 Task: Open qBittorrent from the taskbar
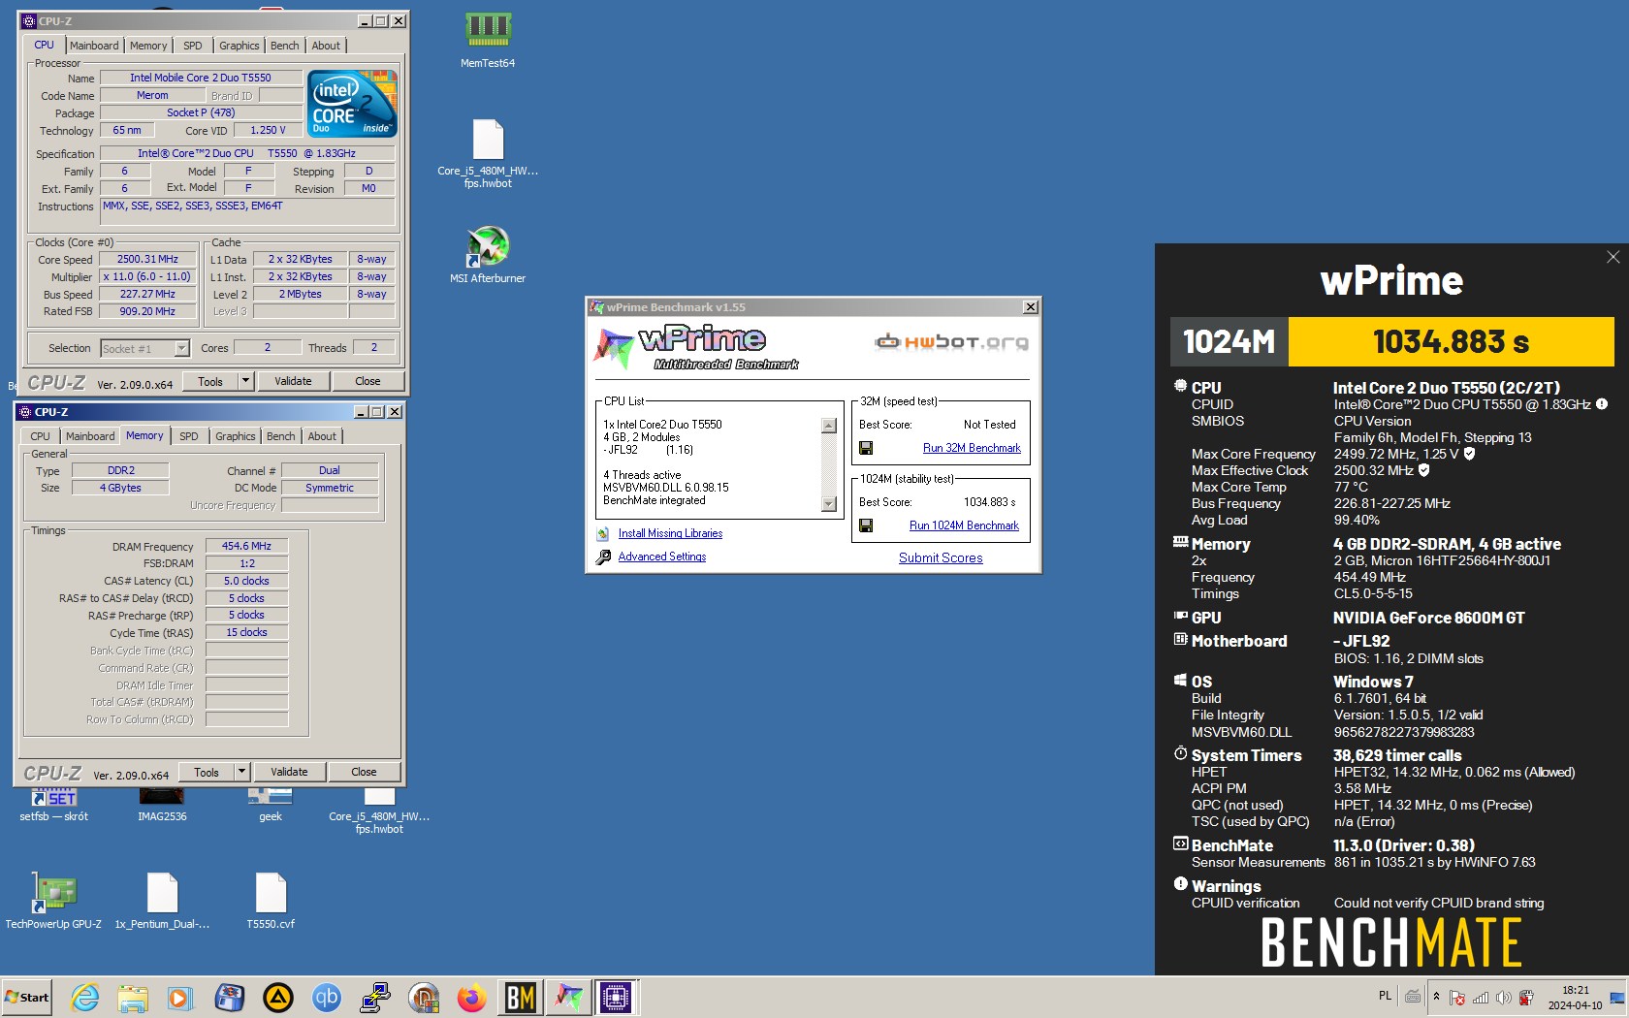327,997
